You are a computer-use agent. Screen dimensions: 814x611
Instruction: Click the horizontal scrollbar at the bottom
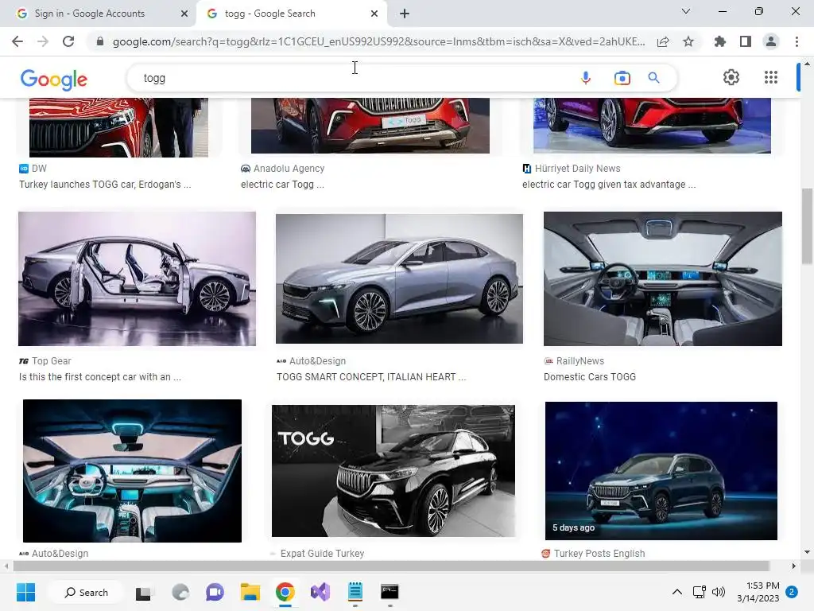[390, 566]
